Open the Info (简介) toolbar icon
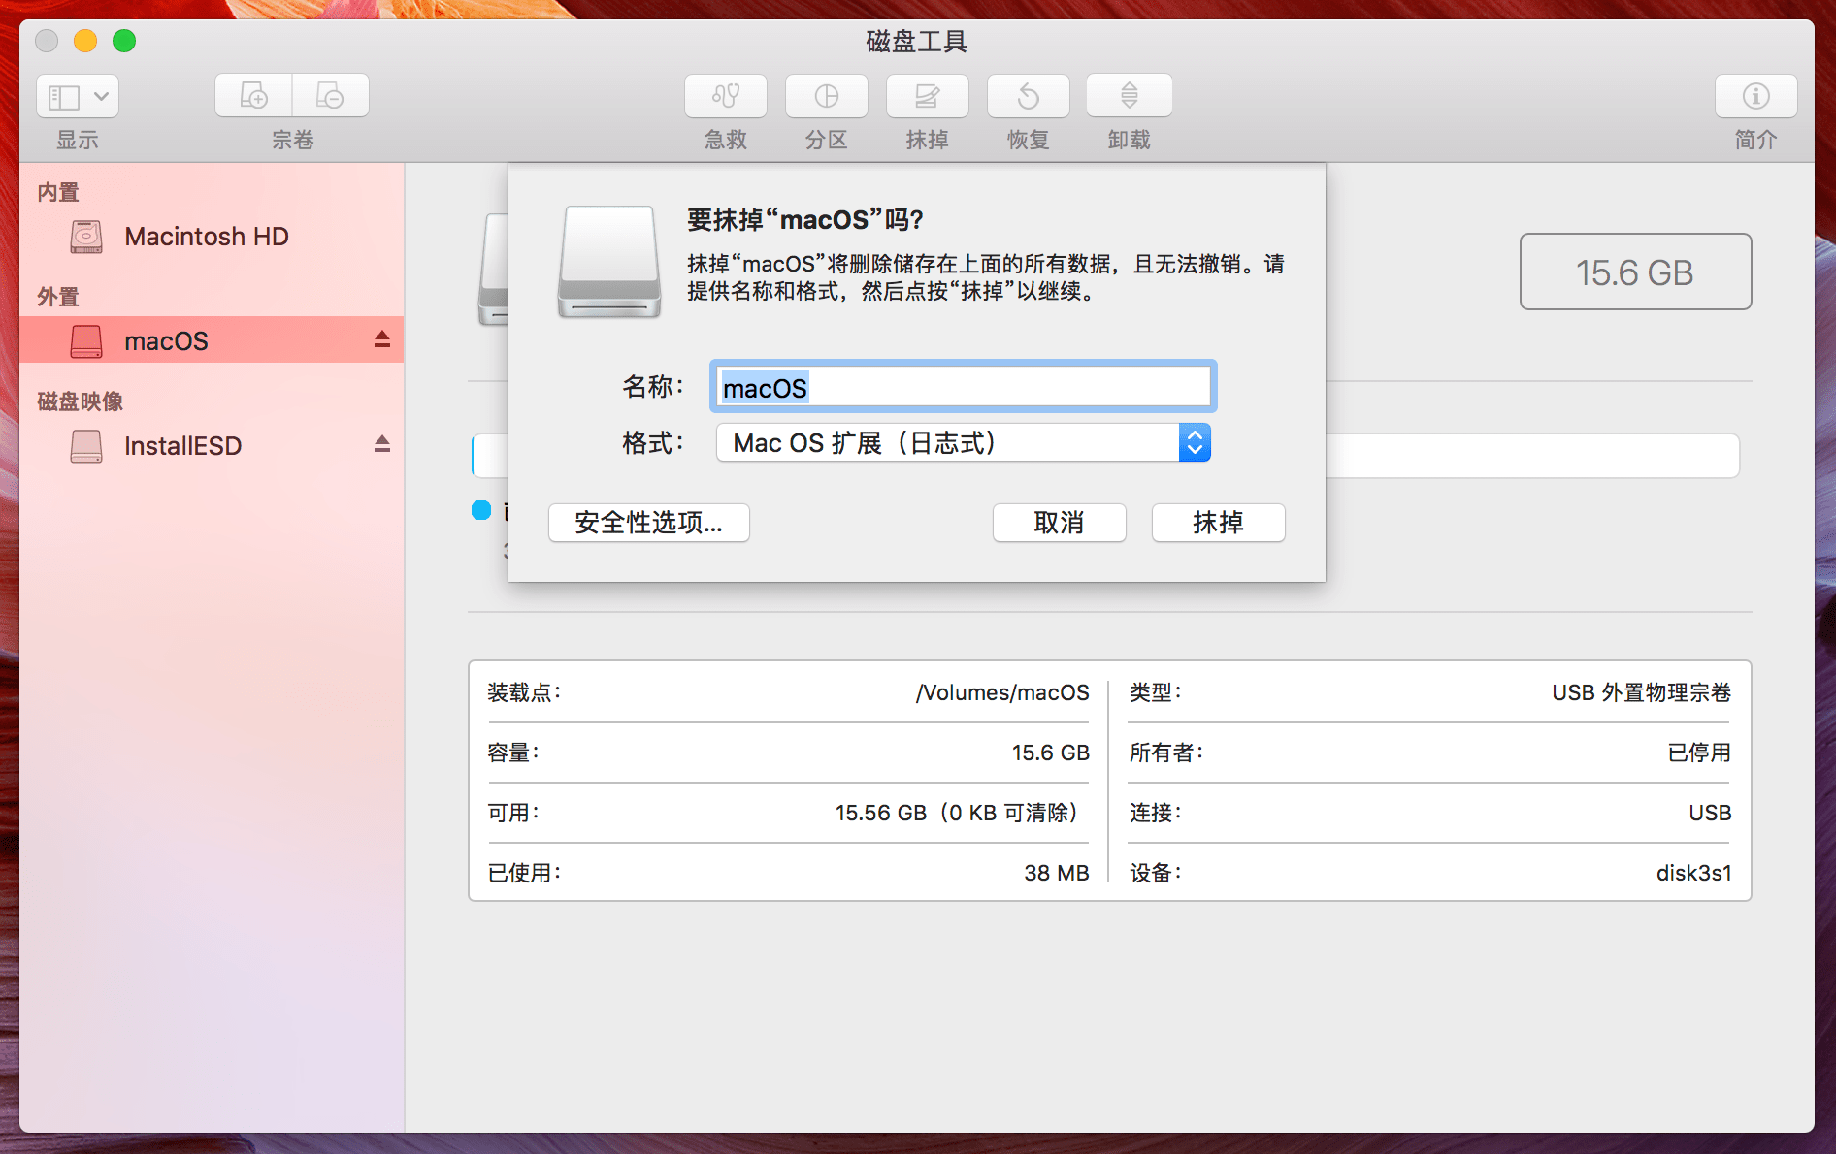The height and width of the screenshot is (1154, 1836). click(x=1755, y=96)
